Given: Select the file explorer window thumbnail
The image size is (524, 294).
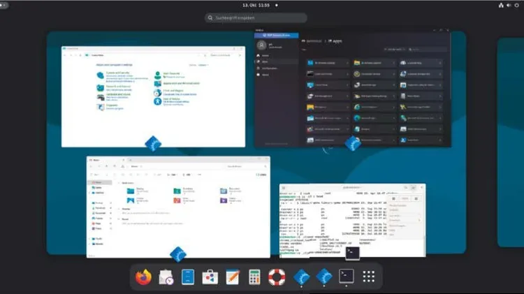Looking at the screenshot, I should click(x=178, y=206).
